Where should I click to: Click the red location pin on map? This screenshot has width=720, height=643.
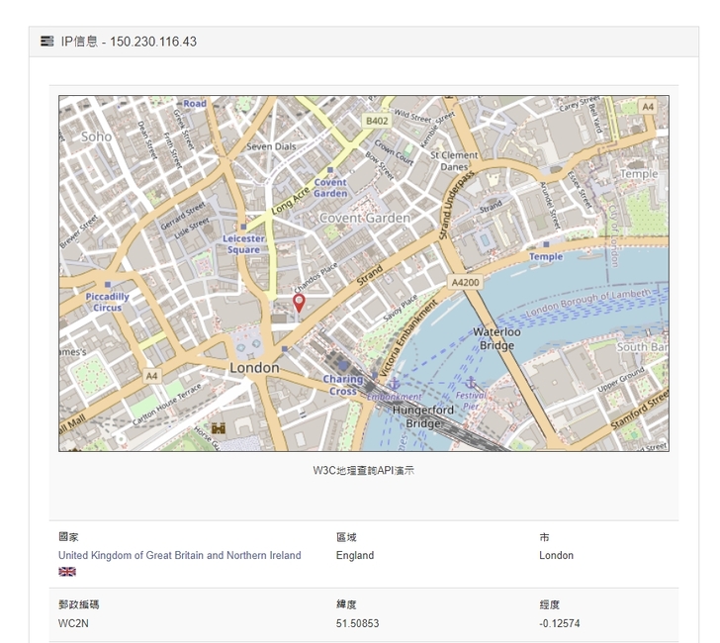[299, 303]
